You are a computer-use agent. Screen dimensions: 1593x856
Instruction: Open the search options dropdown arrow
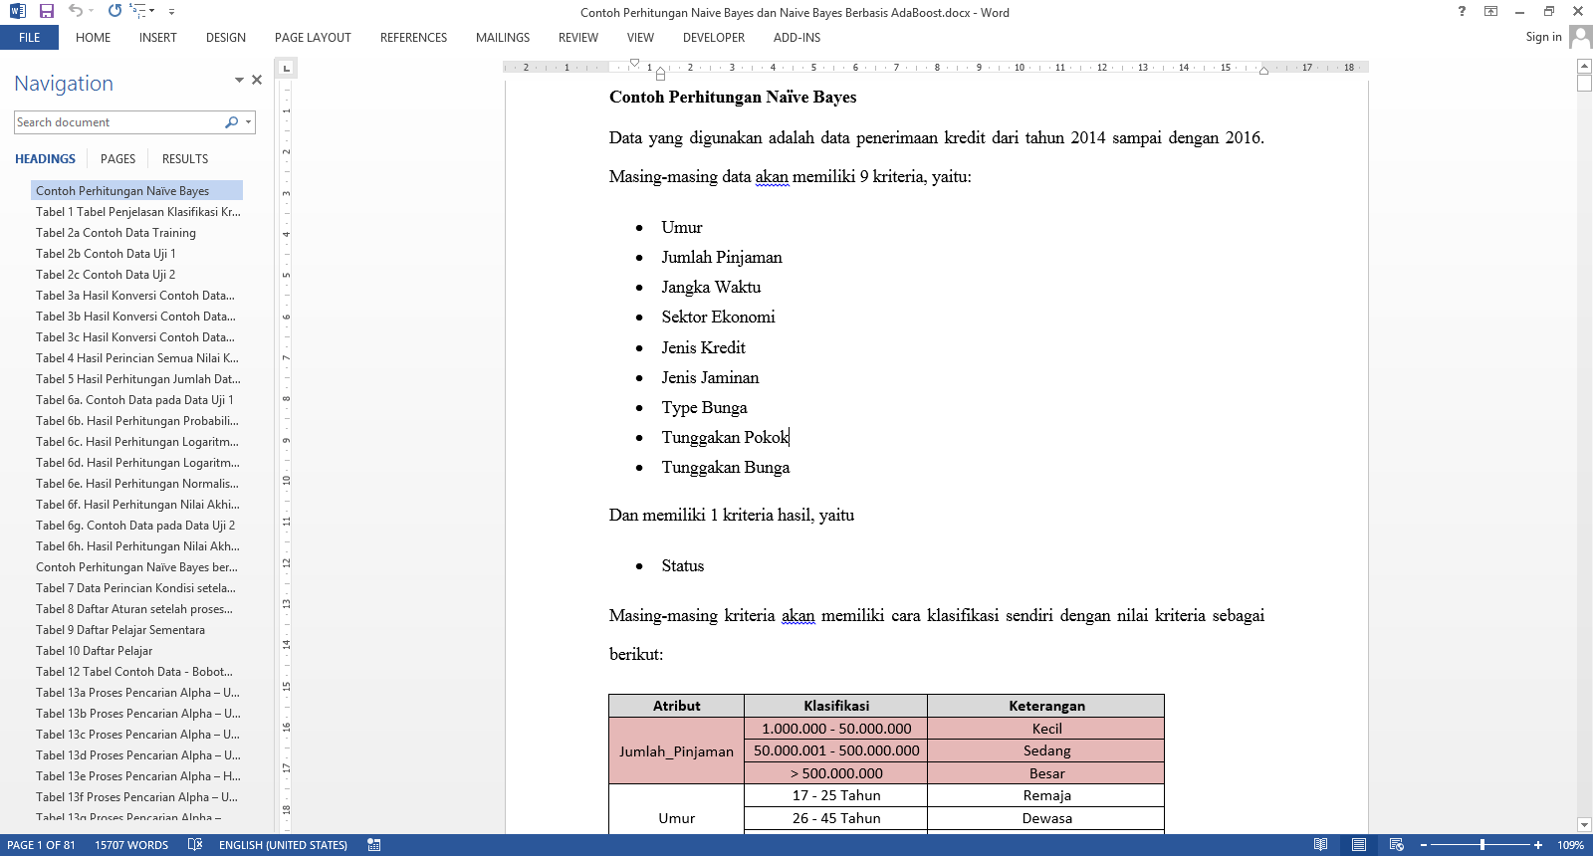248,122
